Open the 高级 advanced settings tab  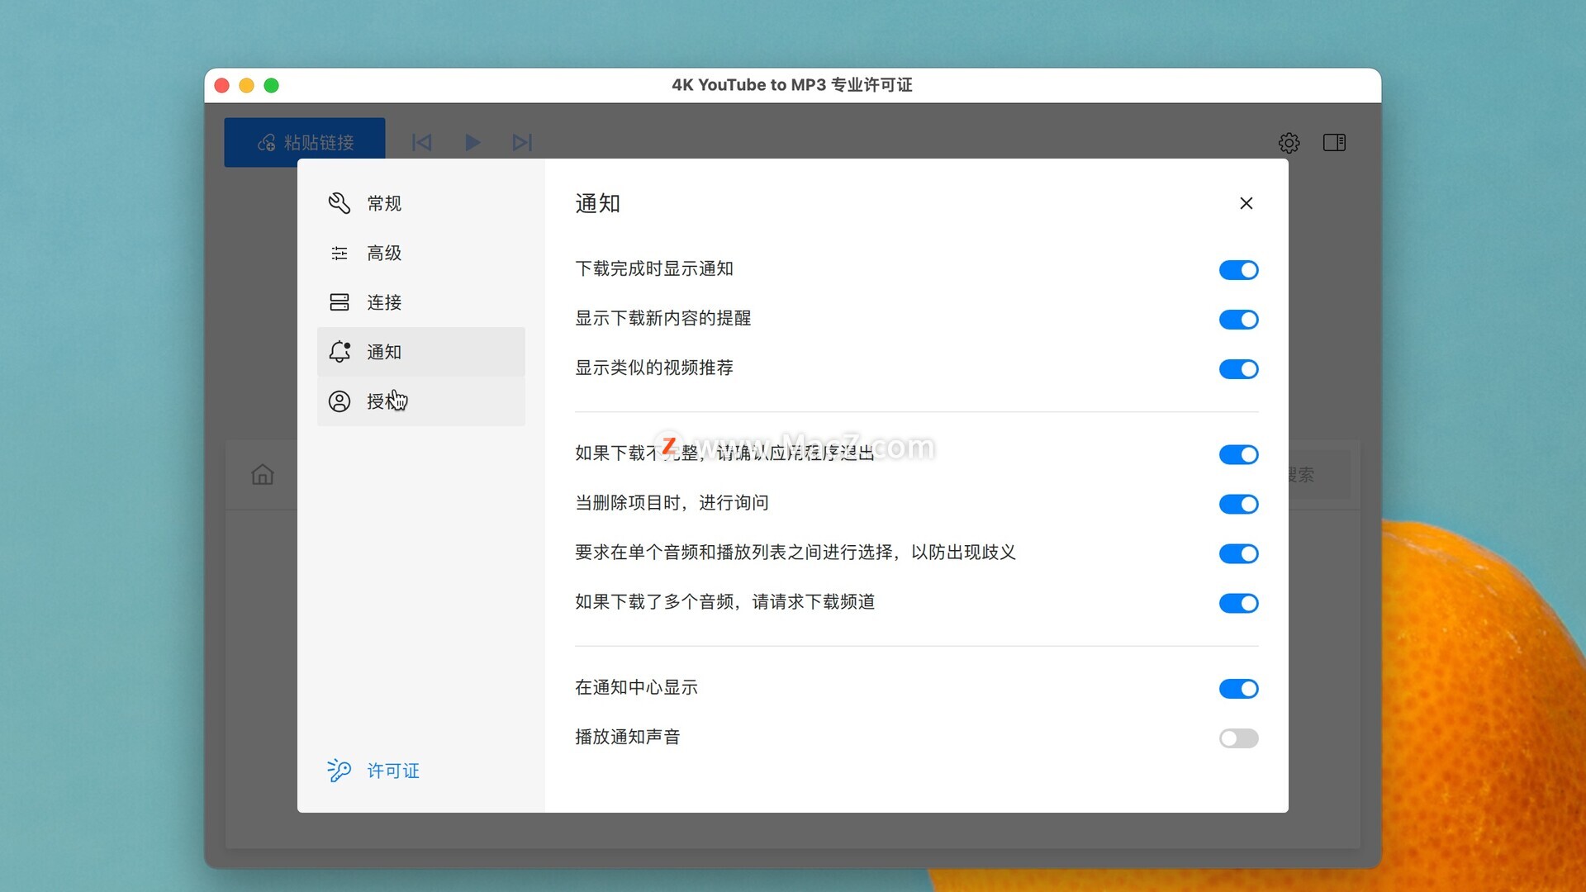[x=421, y=253]
